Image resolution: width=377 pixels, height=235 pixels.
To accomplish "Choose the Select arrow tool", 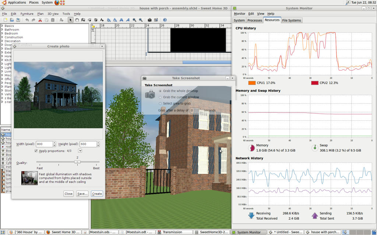I will [x=70, y=20].
